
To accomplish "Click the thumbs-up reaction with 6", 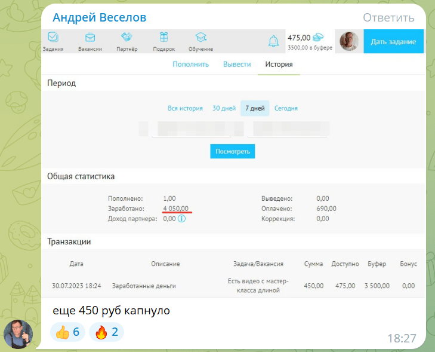I will click(67, 332).
